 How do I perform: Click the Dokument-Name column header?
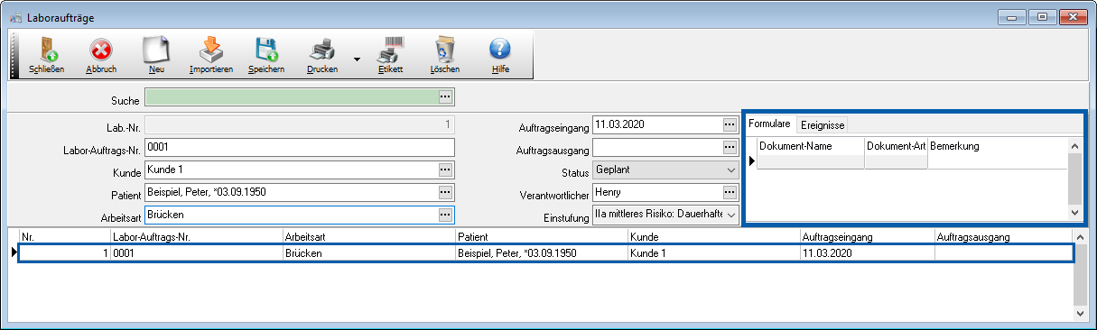coord(810,146)
